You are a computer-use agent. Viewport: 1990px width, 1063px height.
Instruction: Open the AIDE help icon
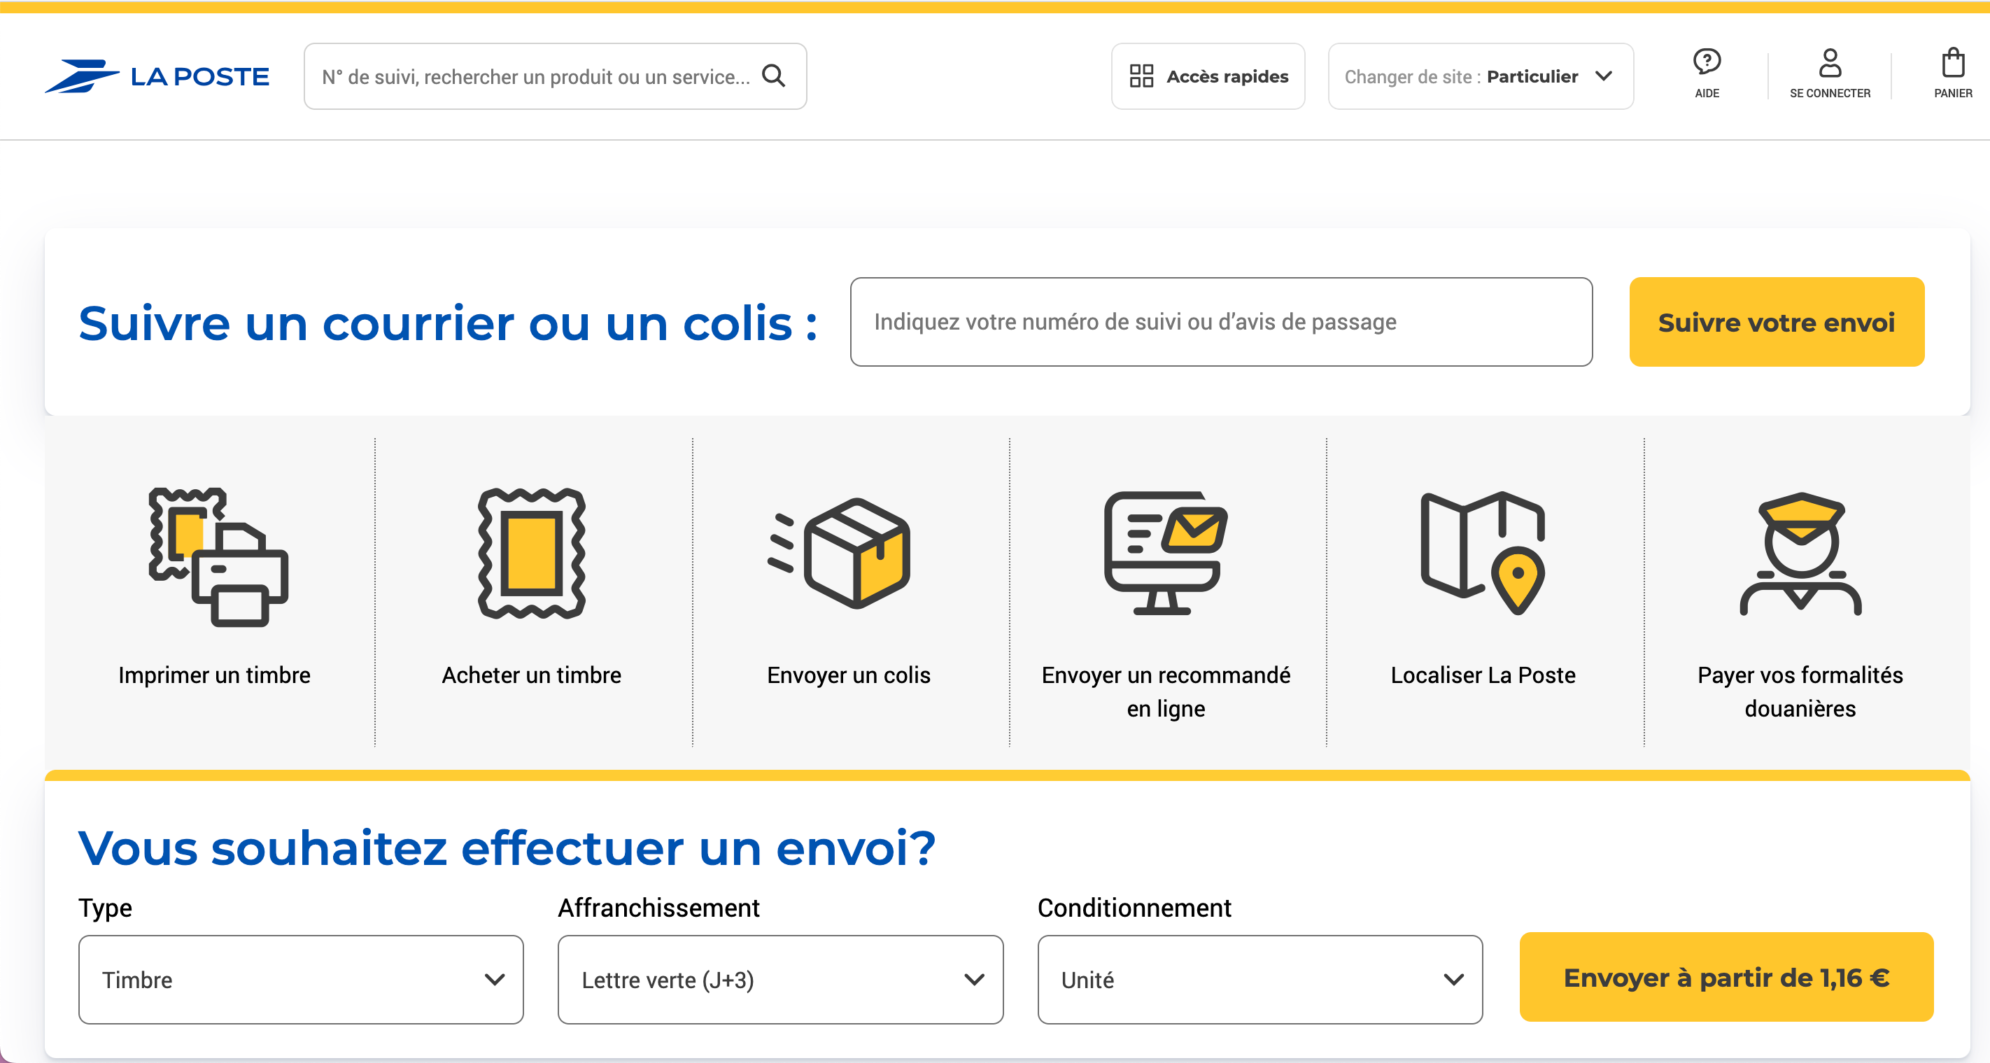click(x=1707, y=62)
